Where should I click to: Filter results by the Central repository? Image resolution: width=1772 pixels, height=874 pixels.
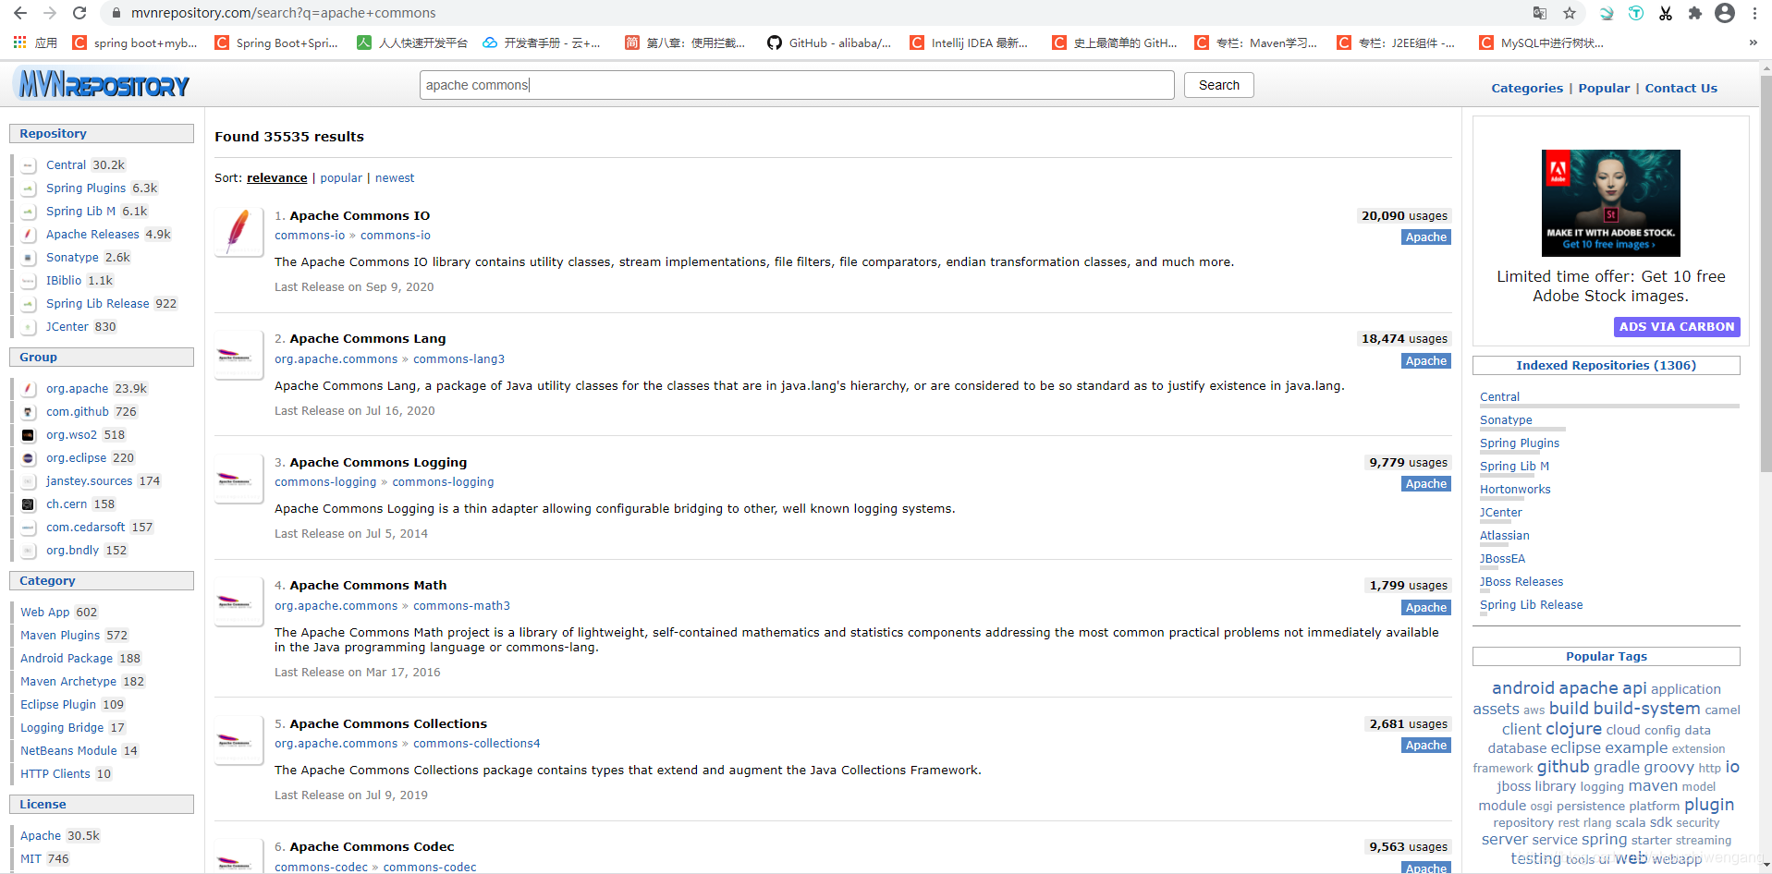click(x=66, y=164)
